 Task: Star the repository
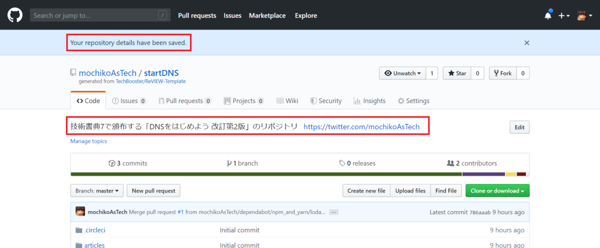pos(457,73)
